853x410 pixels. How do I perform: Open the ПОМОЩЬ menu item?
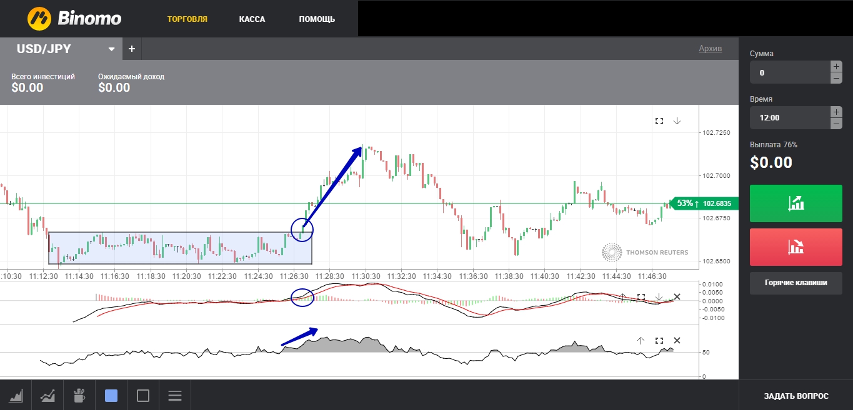click(317, 19)
